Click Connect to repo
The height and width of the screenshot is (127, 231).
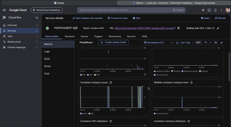click(118, 18)
